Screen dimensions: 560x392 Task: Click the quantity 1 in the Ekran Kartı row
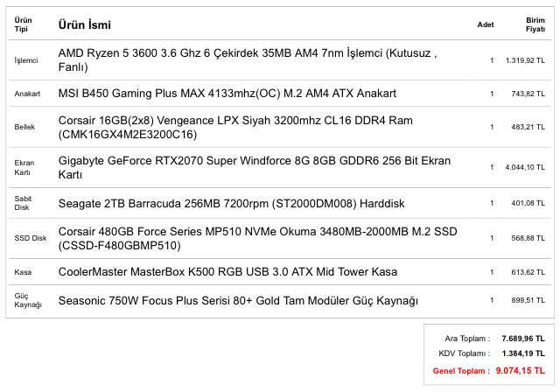492,167
